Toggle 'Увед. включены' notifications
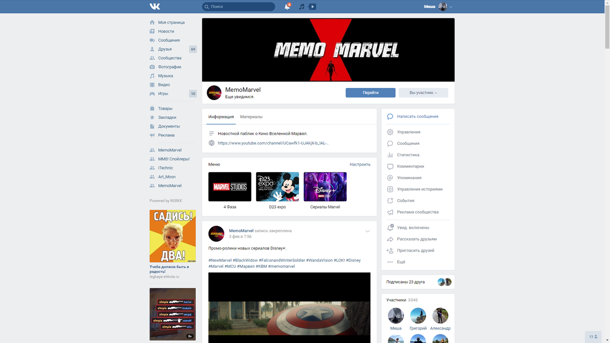Viewport: 610px width, 343px height. click(x=413, y=228)
